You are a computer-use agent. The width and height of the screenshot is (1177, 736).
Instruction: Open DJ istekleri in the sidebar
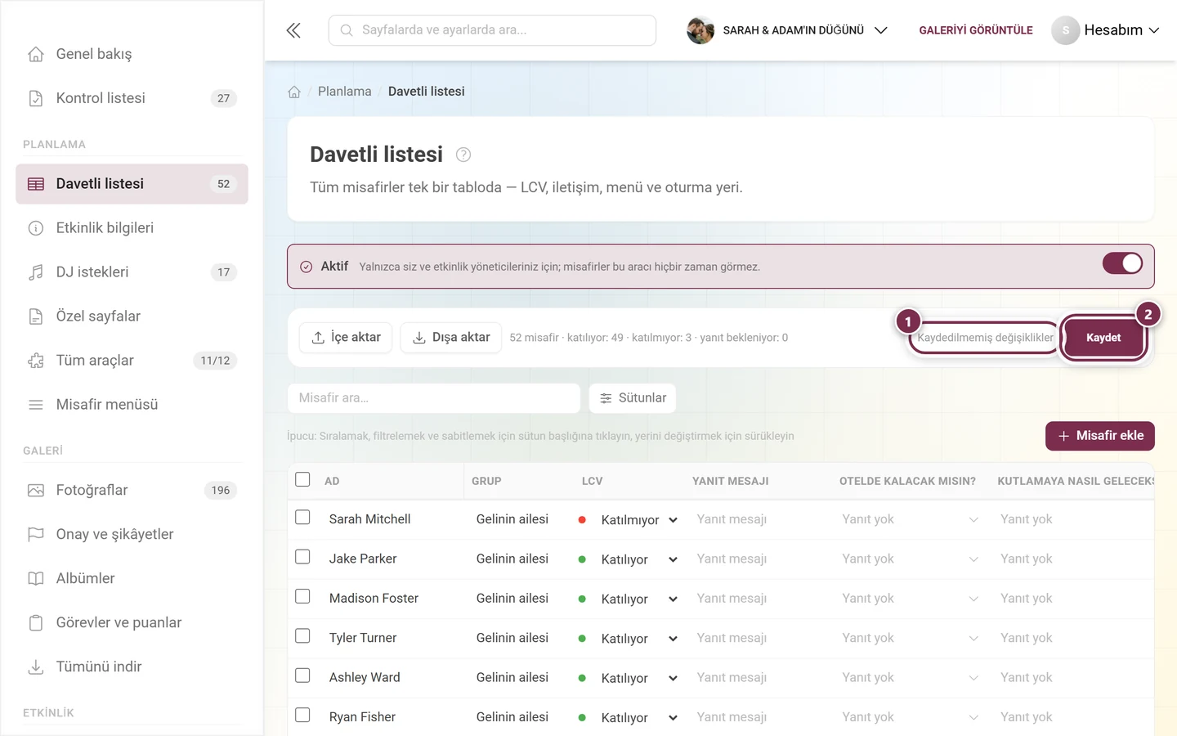click(132, 272)
